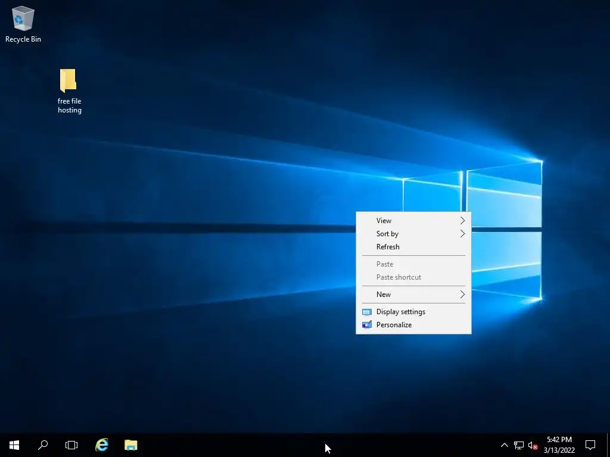
Task: Click the 'free file hosting' folder label
Action: [x=70, y=106]
